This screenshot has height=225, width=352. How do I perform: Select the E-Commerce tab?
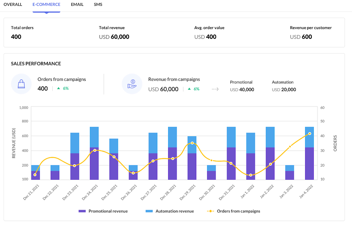tap(46, 5)
